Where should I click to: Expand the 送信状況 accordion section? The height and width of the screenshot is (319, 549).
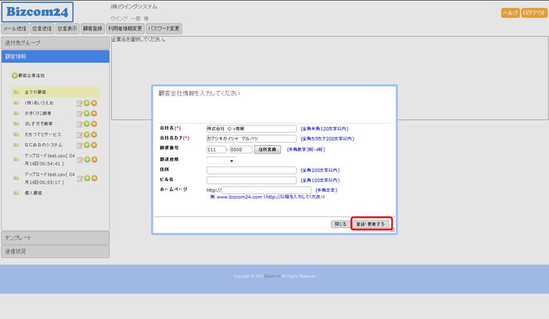tap(55, 251)
